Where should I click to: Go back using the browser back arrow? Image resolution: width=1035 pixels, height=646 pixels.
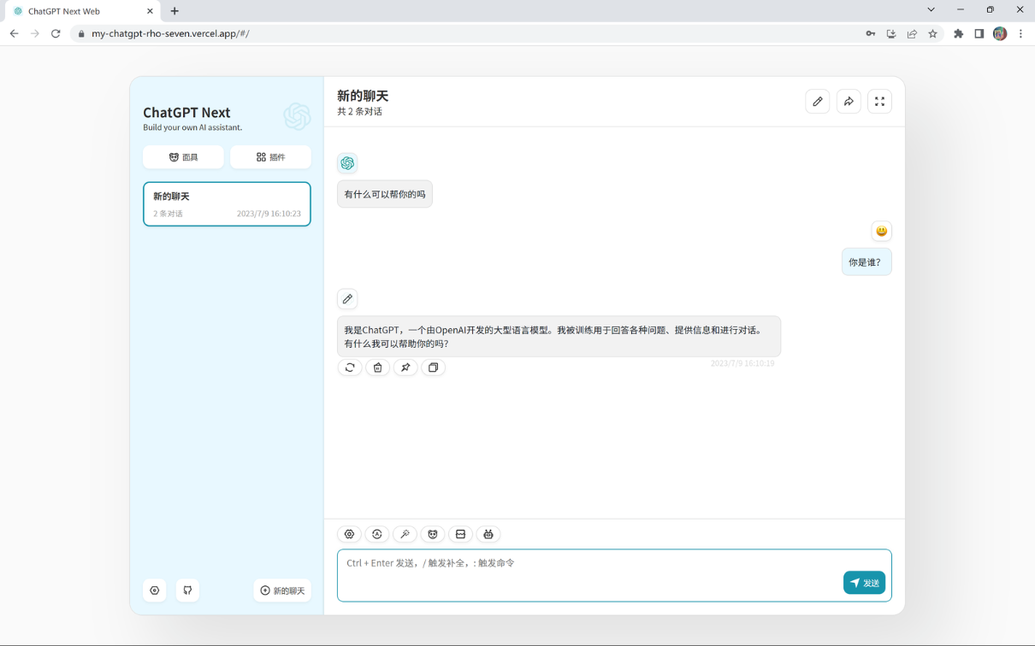point(14,34)
